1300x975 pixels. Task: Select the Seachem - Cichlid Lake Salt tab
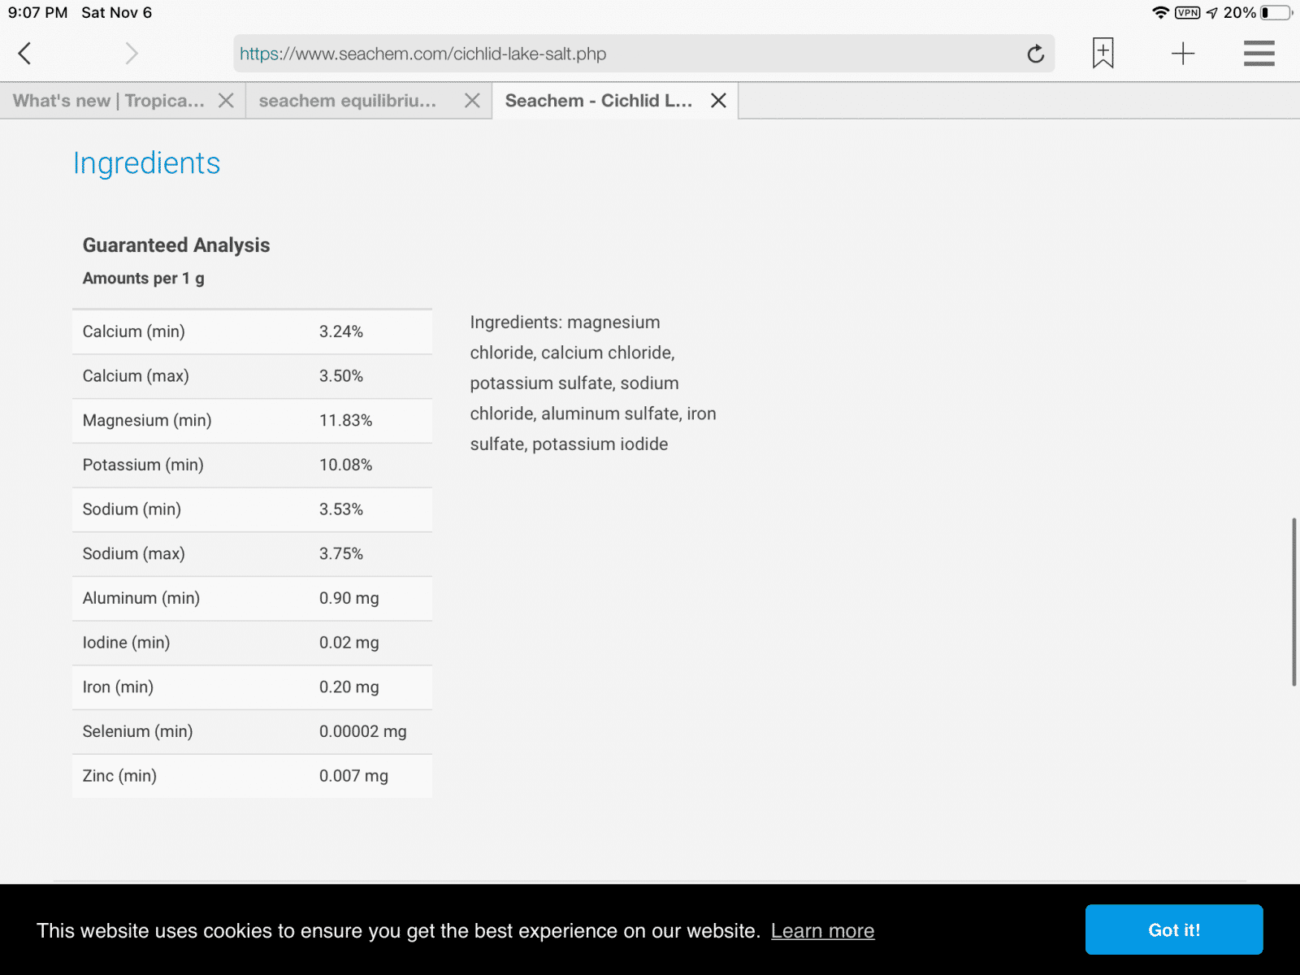(599, 101)
